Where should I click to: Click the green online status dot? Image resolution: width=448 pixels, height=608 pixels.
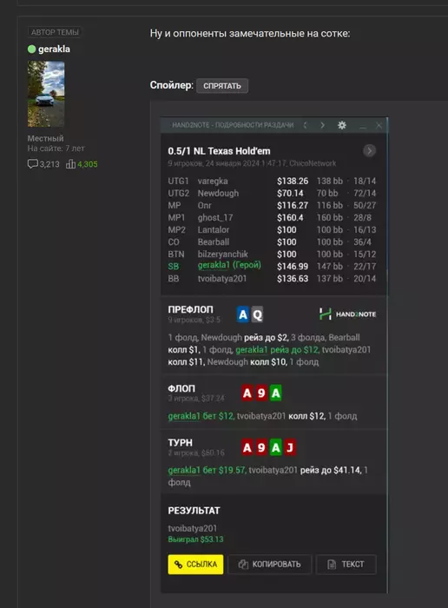click(32, 50)
